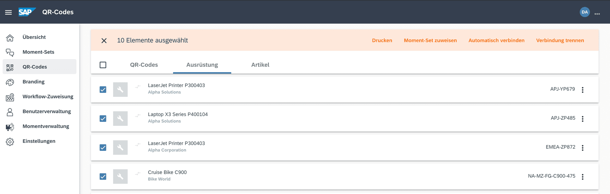Image resolution: width=610 pixels, height=194 pixels.
Task: Open the Einstellungen gear icon
Action: click(10, 141)
